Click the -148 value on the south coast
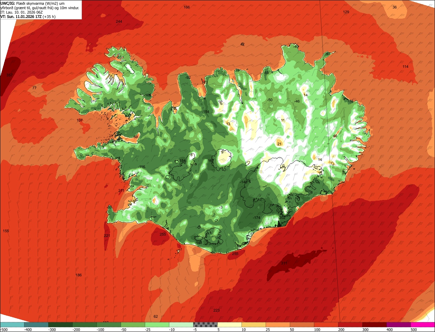The image size is (435, 332). click(198, 243)
